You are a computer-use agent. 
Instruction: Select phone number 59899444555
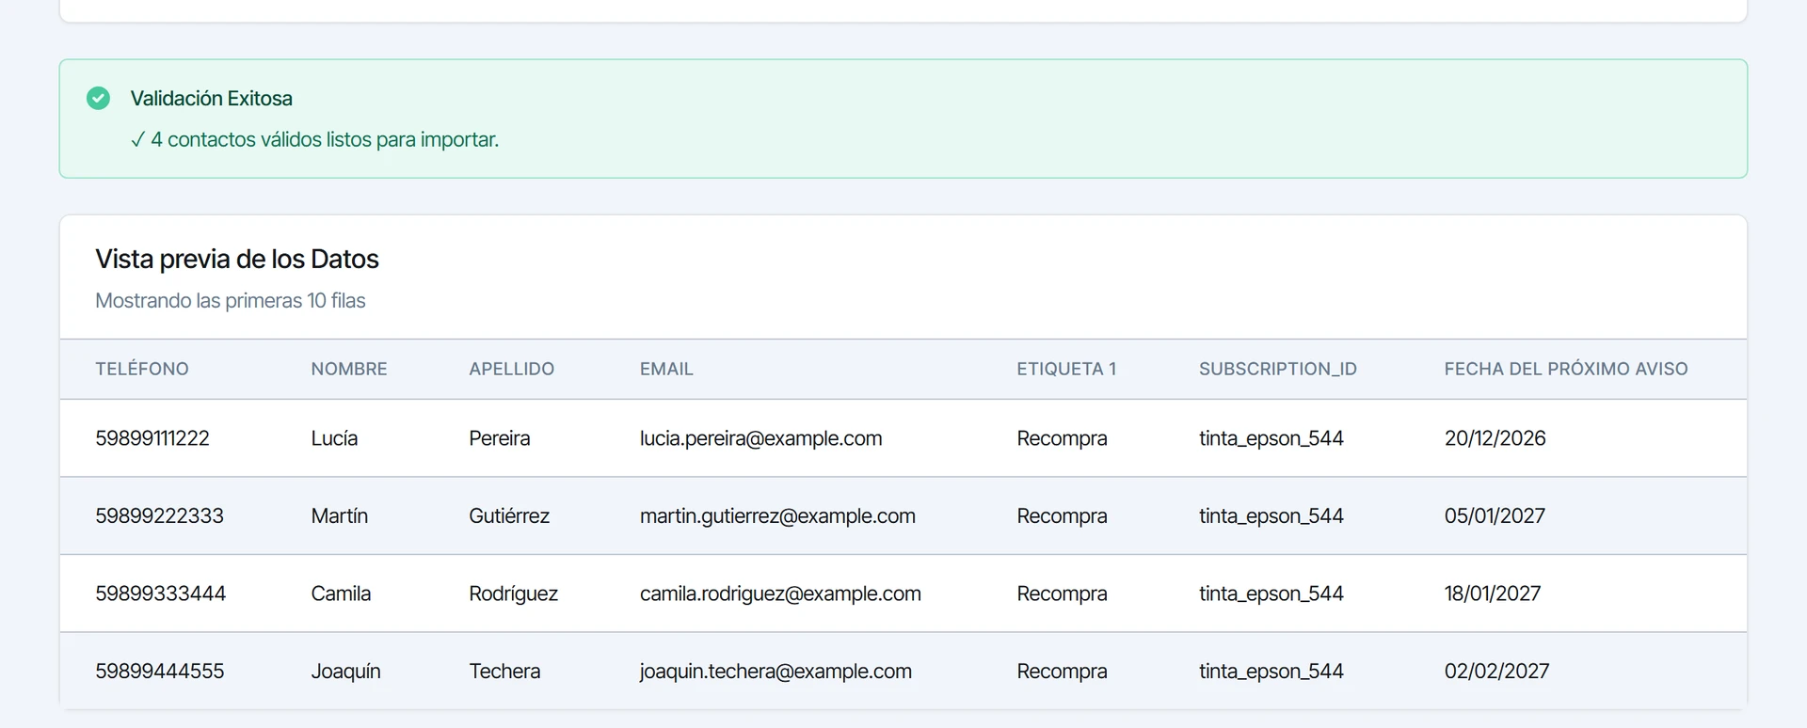pyautogui.click(x=160, y=672)
